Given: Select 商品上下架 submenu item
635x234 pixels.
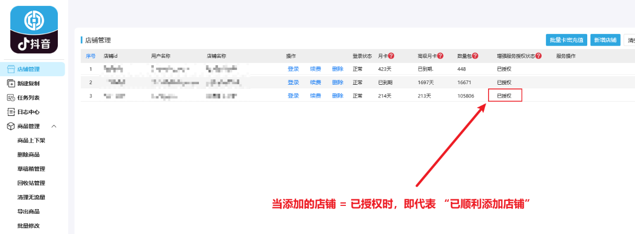Looking at the screenshot, I should point(31,140).
